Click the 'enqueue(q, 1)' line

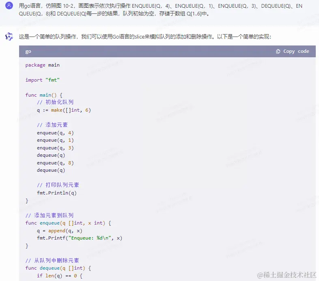click(x=55, y=140)
